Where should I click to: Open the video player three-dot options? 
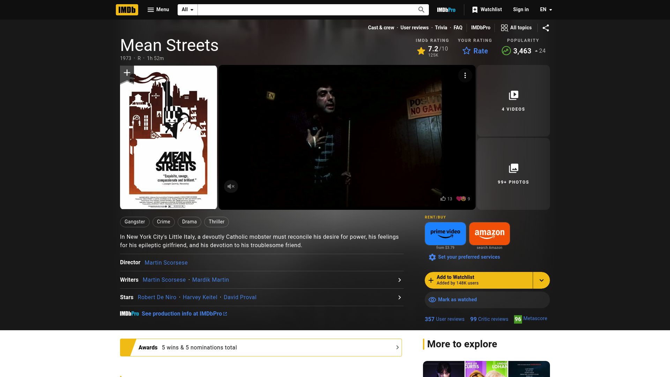(x=465, y=75)
